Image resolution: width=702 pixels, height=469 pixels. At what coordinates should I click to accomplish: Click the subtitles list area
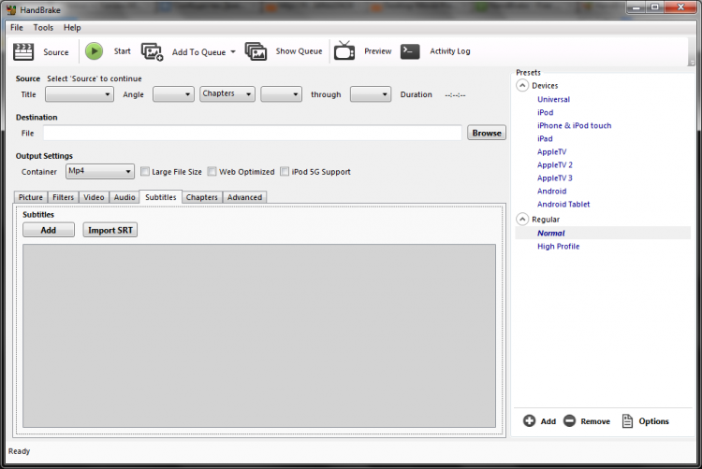coord(259,336)
